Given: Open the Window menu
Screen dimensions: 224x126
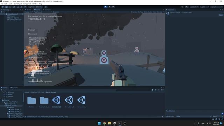Looking at the screenshot, I should coord(35,4).
